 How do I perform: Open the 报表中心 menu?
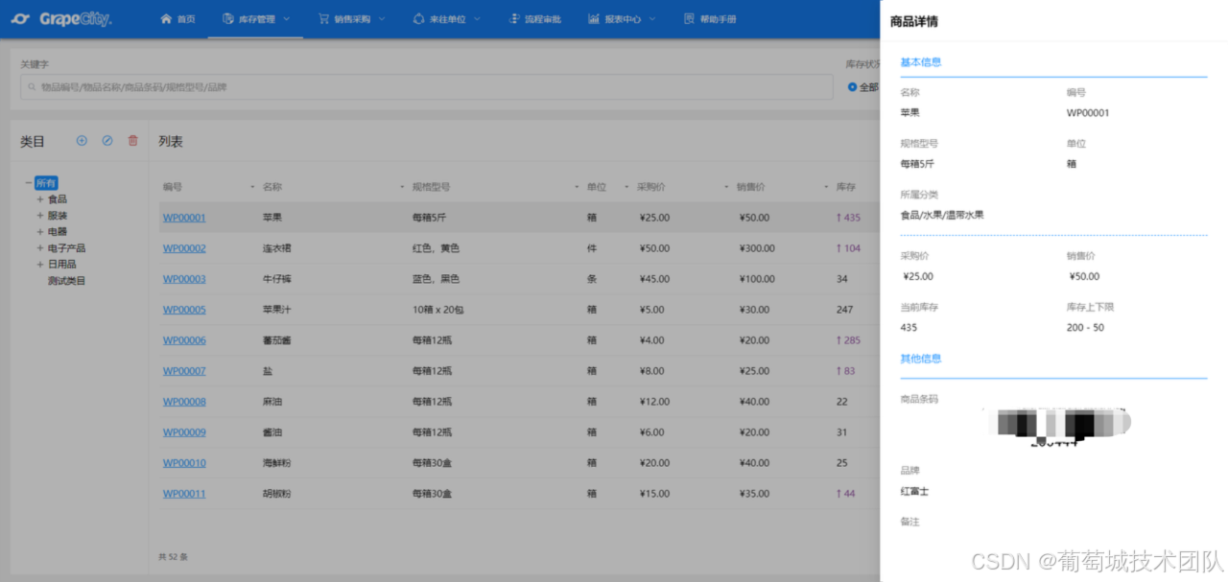click(x=623, y=18)
